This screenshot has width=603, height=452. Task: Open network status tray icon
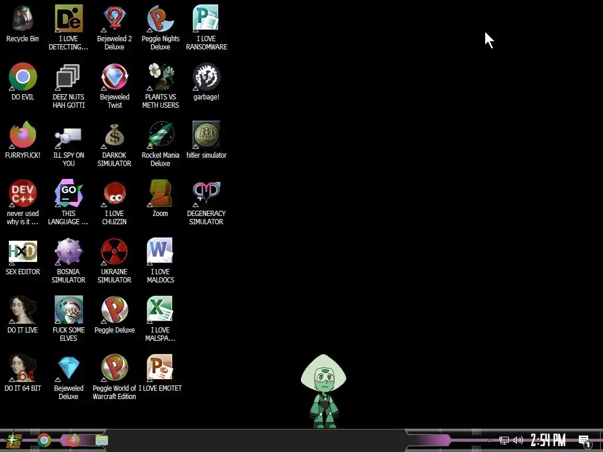504,440
